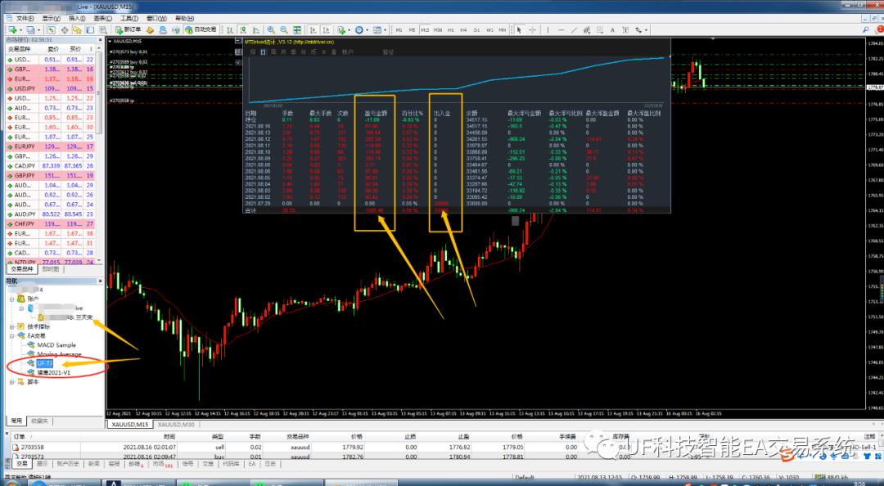884x486 pixels.
Task: Toggle the 自动交易 AutoTrading button
Action: point(201,29)
